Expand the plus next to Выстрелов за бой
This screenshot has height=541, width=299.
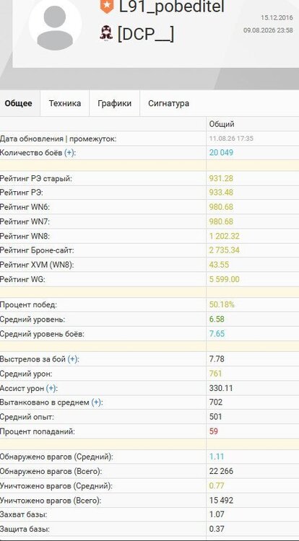tap(72, 359)
